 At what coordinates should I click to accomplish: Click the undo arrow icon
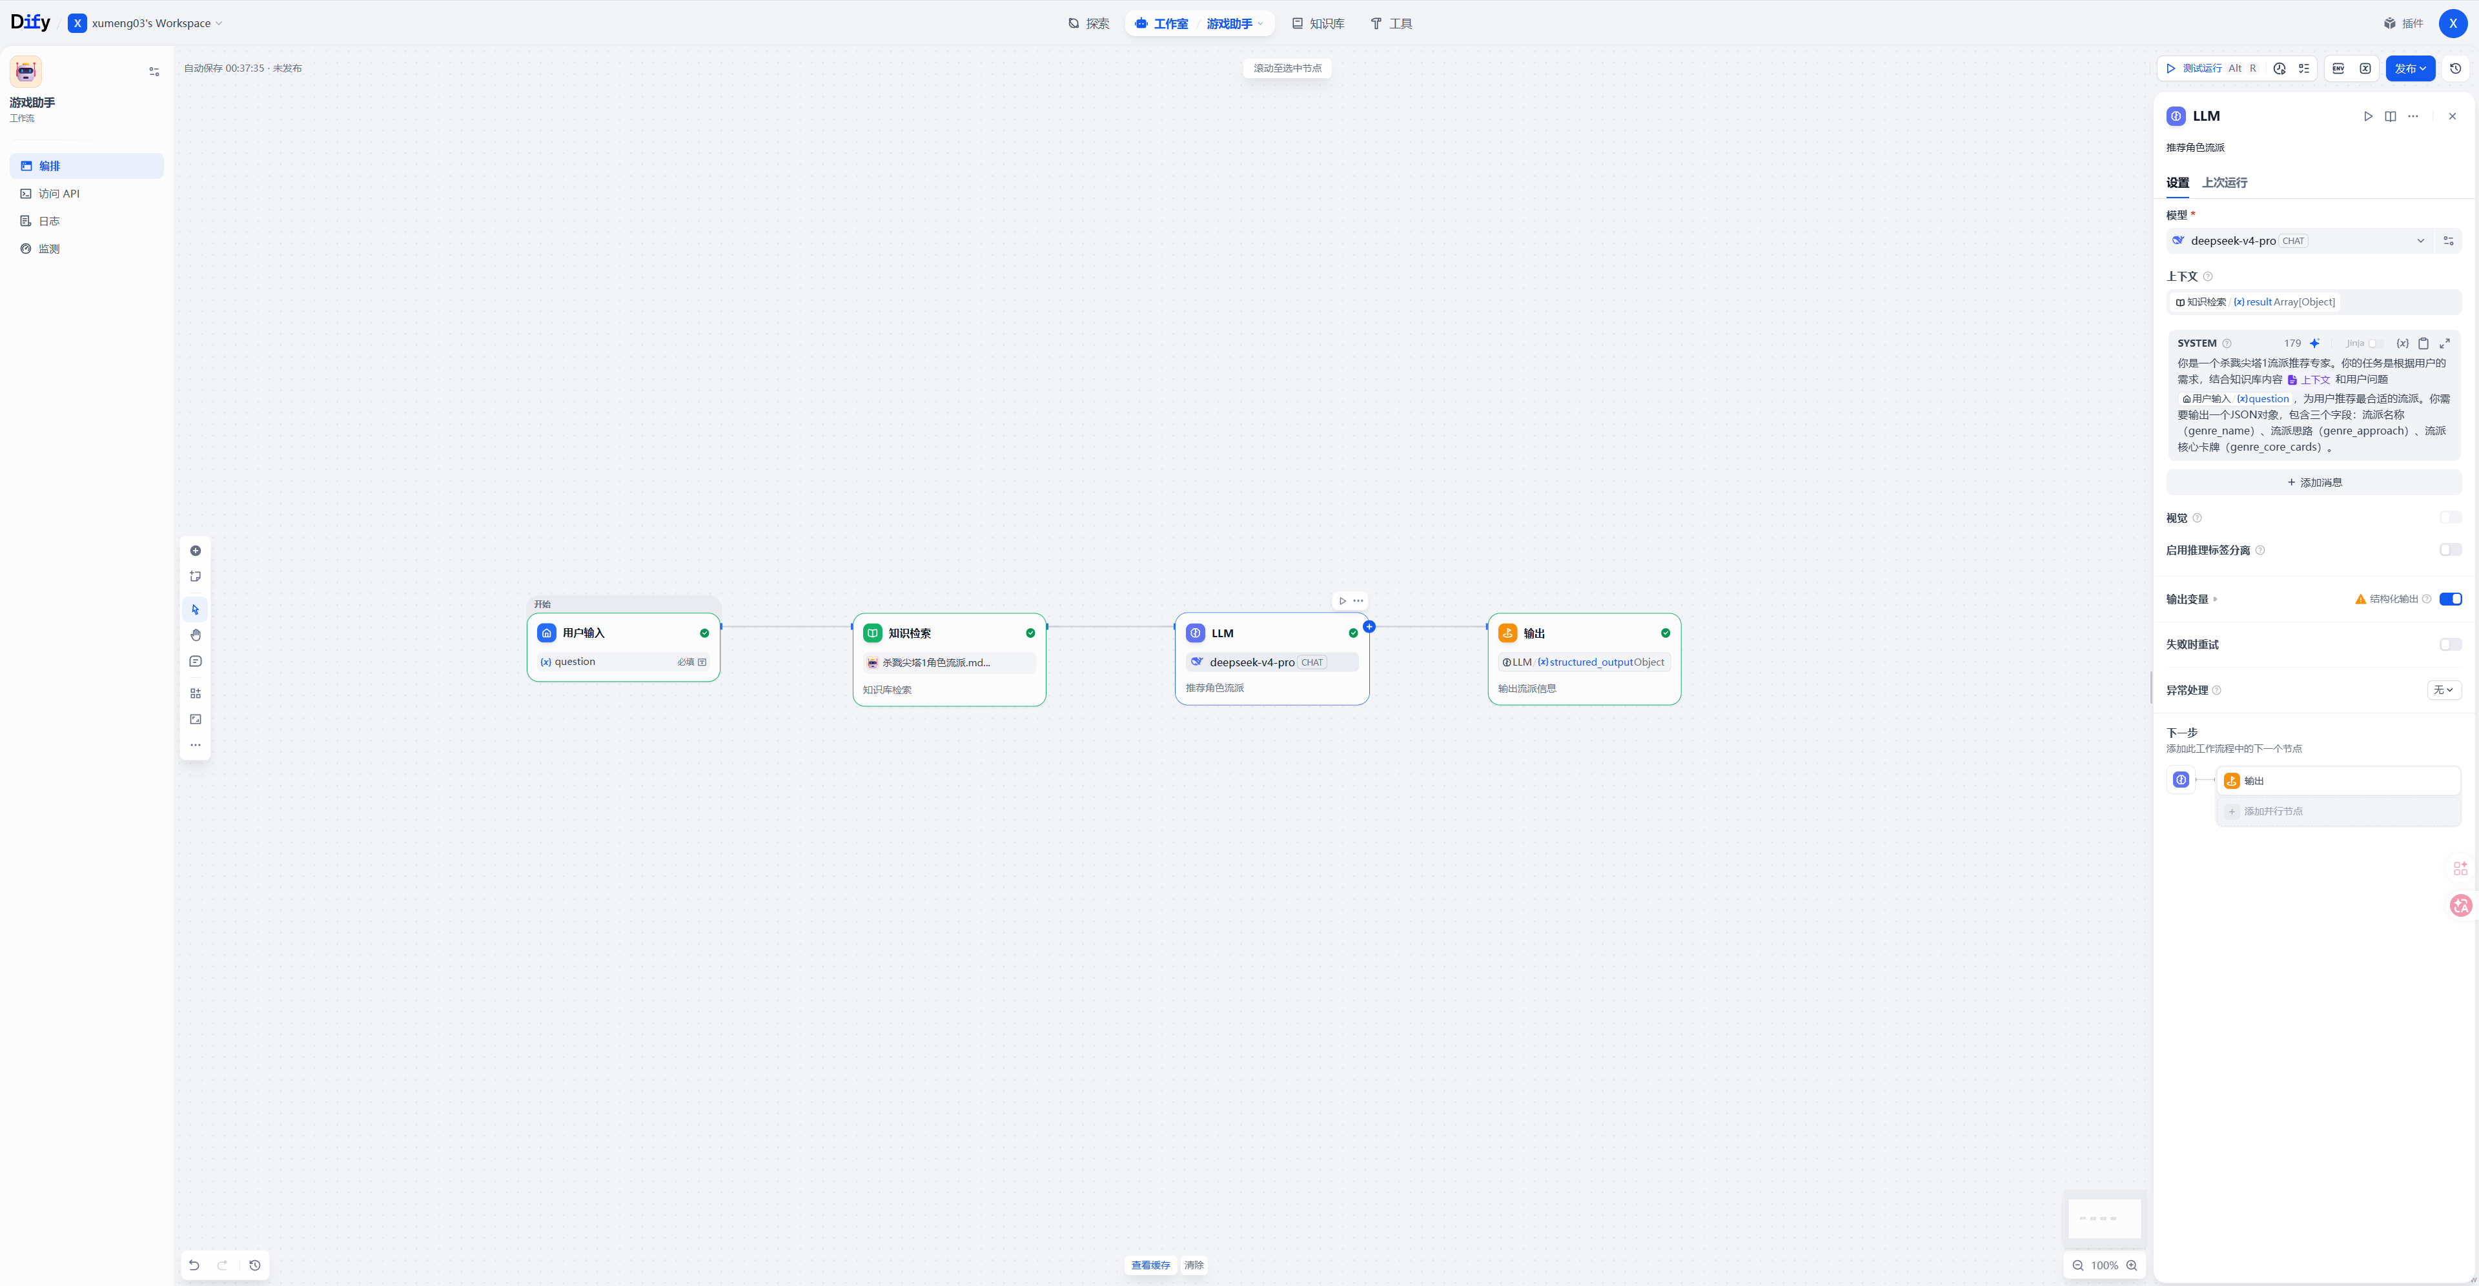click(194, 1265)
